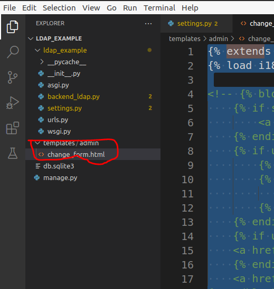This screenshot has height=289, width=274.
Task: Click admin in the breadcrumb
Action: (x=219, y=39)
